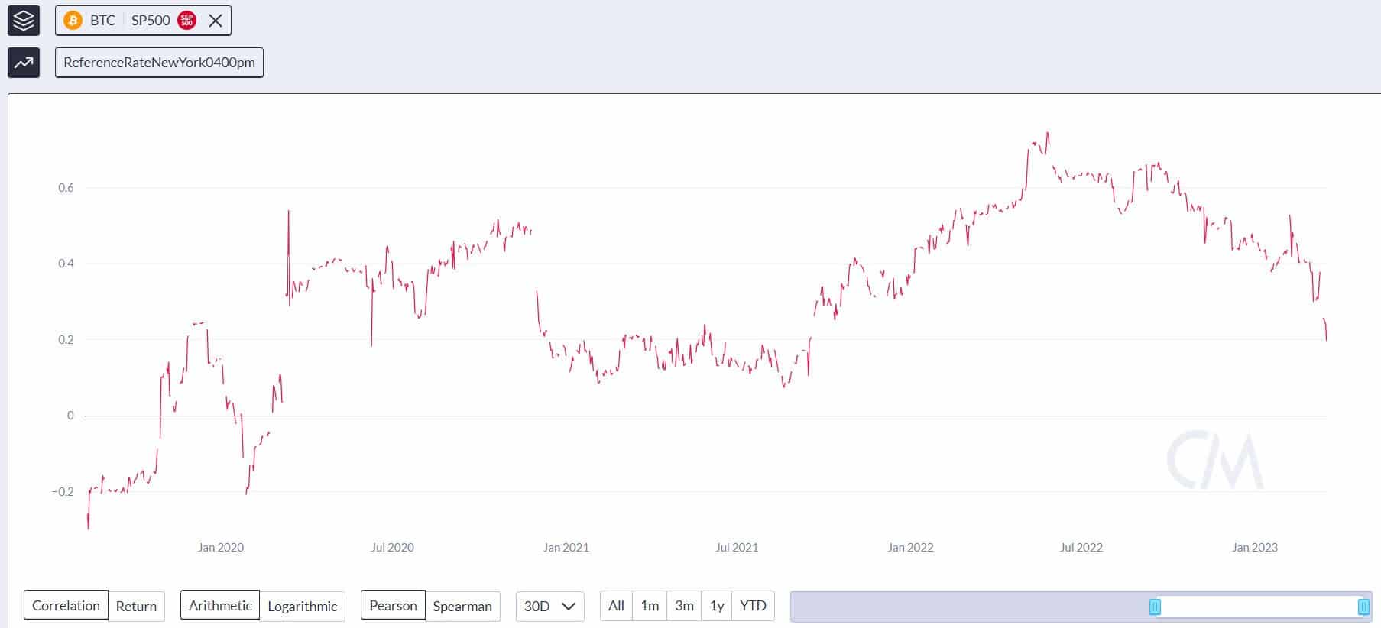
Task: Switch to Correlation view
Action: [66, 606]
